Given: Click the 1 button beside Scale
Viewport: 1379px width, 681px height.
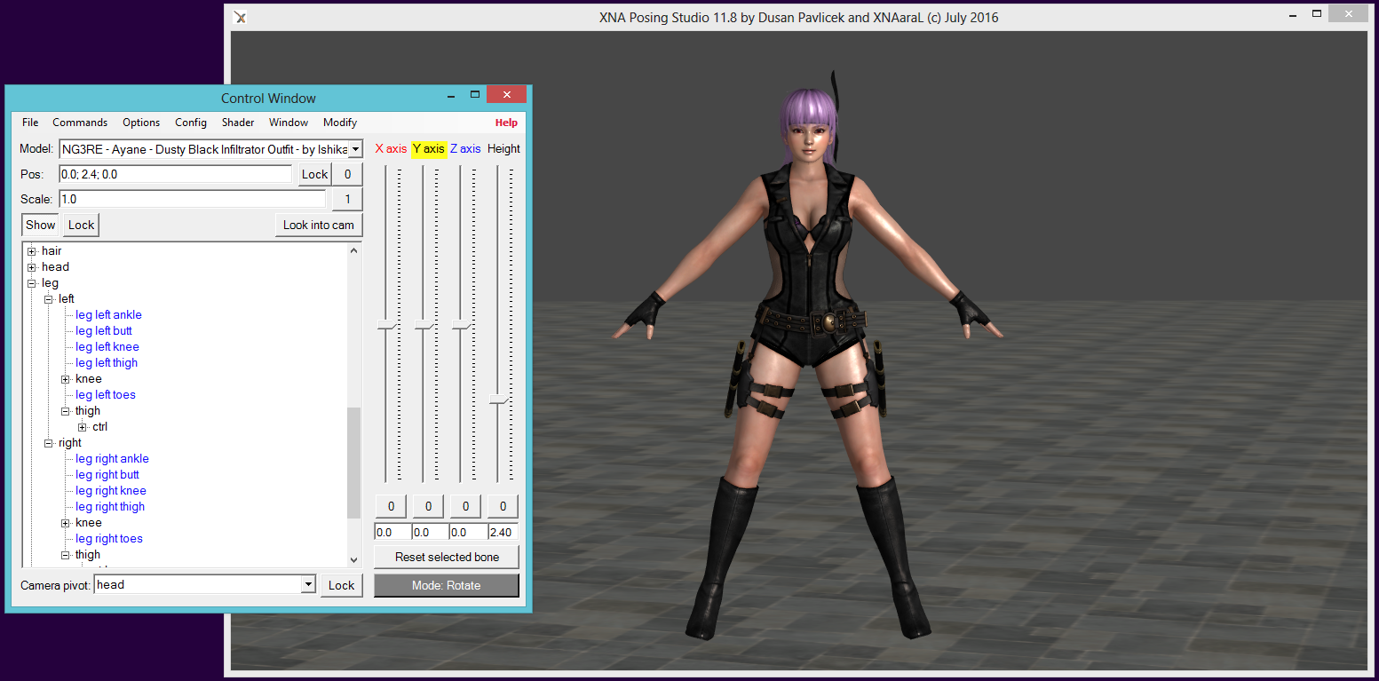Looking at the screenshot, I should pos(347,199).
